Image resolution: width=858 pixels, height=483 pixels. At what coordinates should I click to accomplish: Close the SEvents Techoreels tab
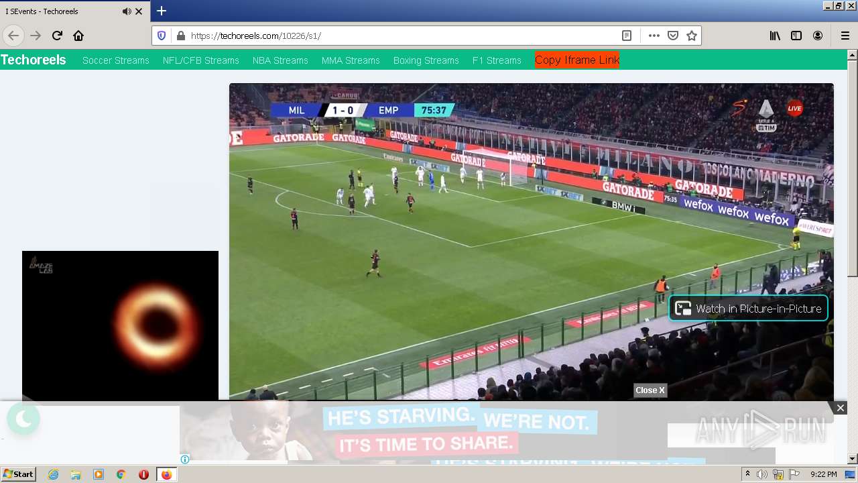[x=139, y=11]
